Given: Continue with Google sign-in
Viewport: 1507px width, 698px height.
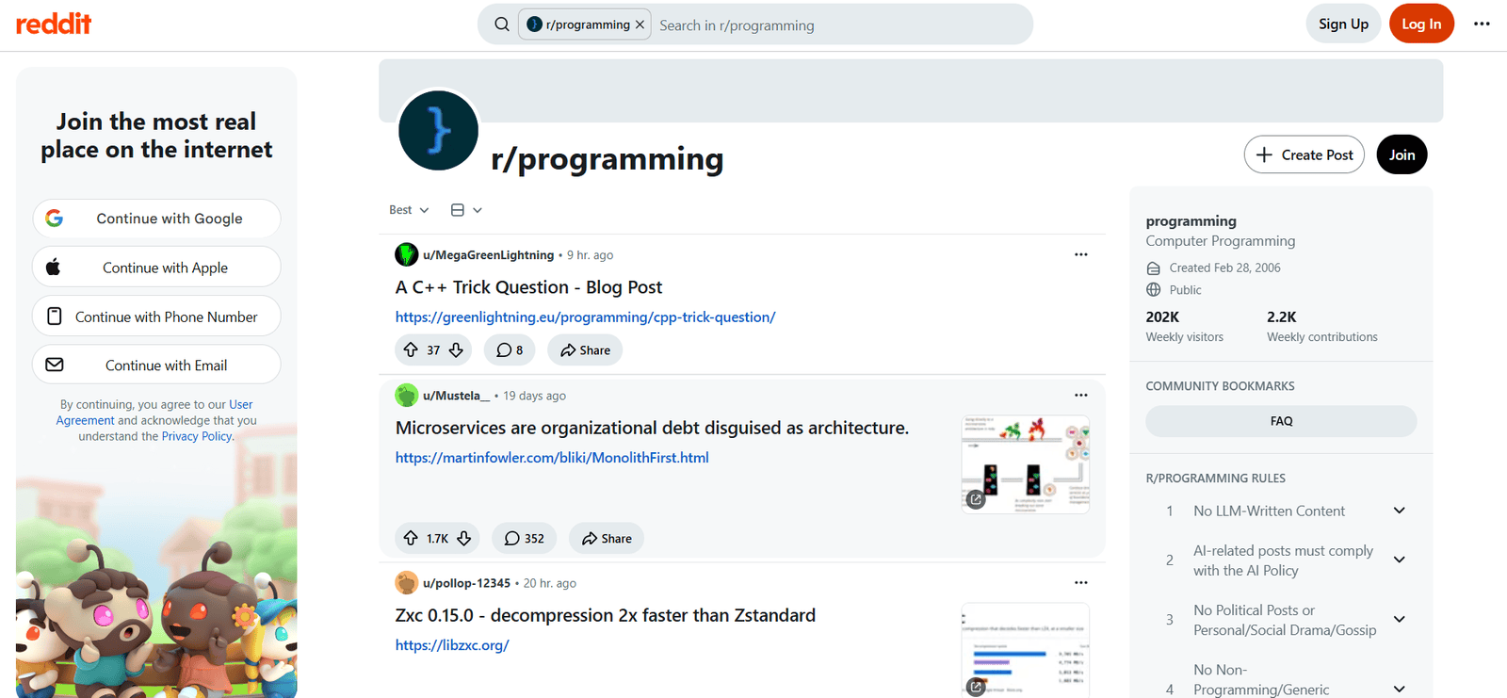Looking at the screenshot, I should [x=156, y=219].
